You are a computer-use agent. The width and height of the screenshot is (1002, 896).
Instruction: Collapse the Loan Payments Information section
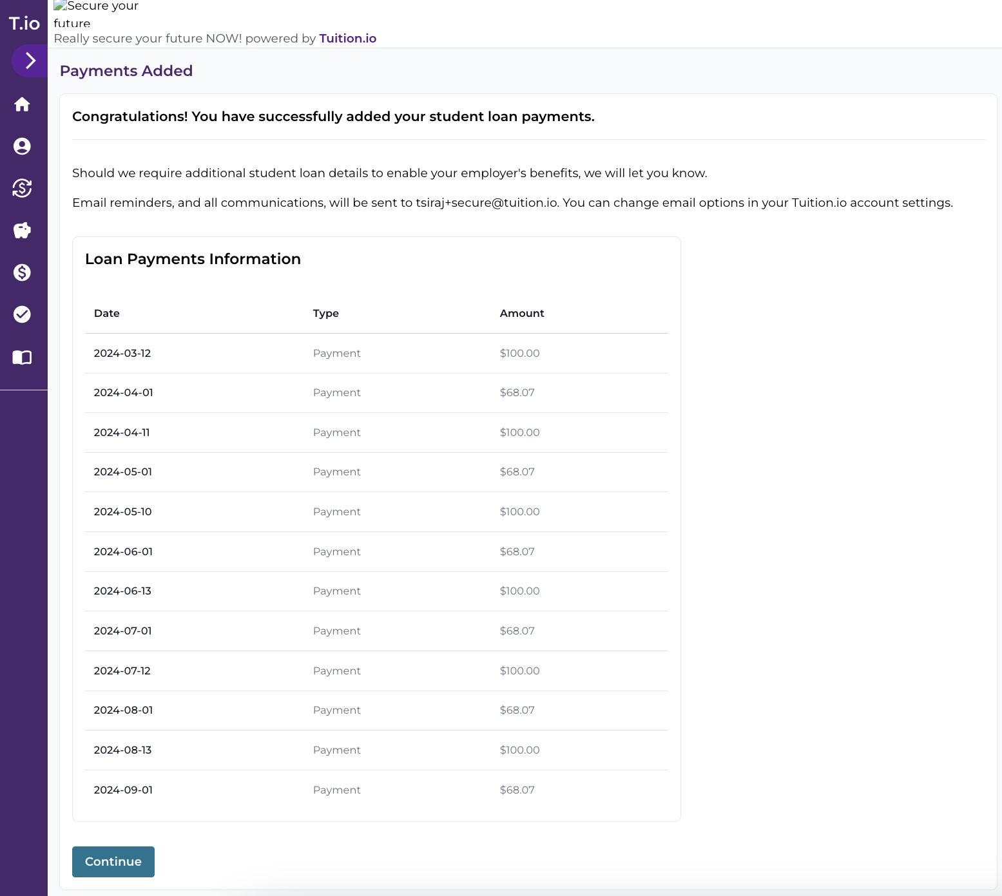click(193, 259)
